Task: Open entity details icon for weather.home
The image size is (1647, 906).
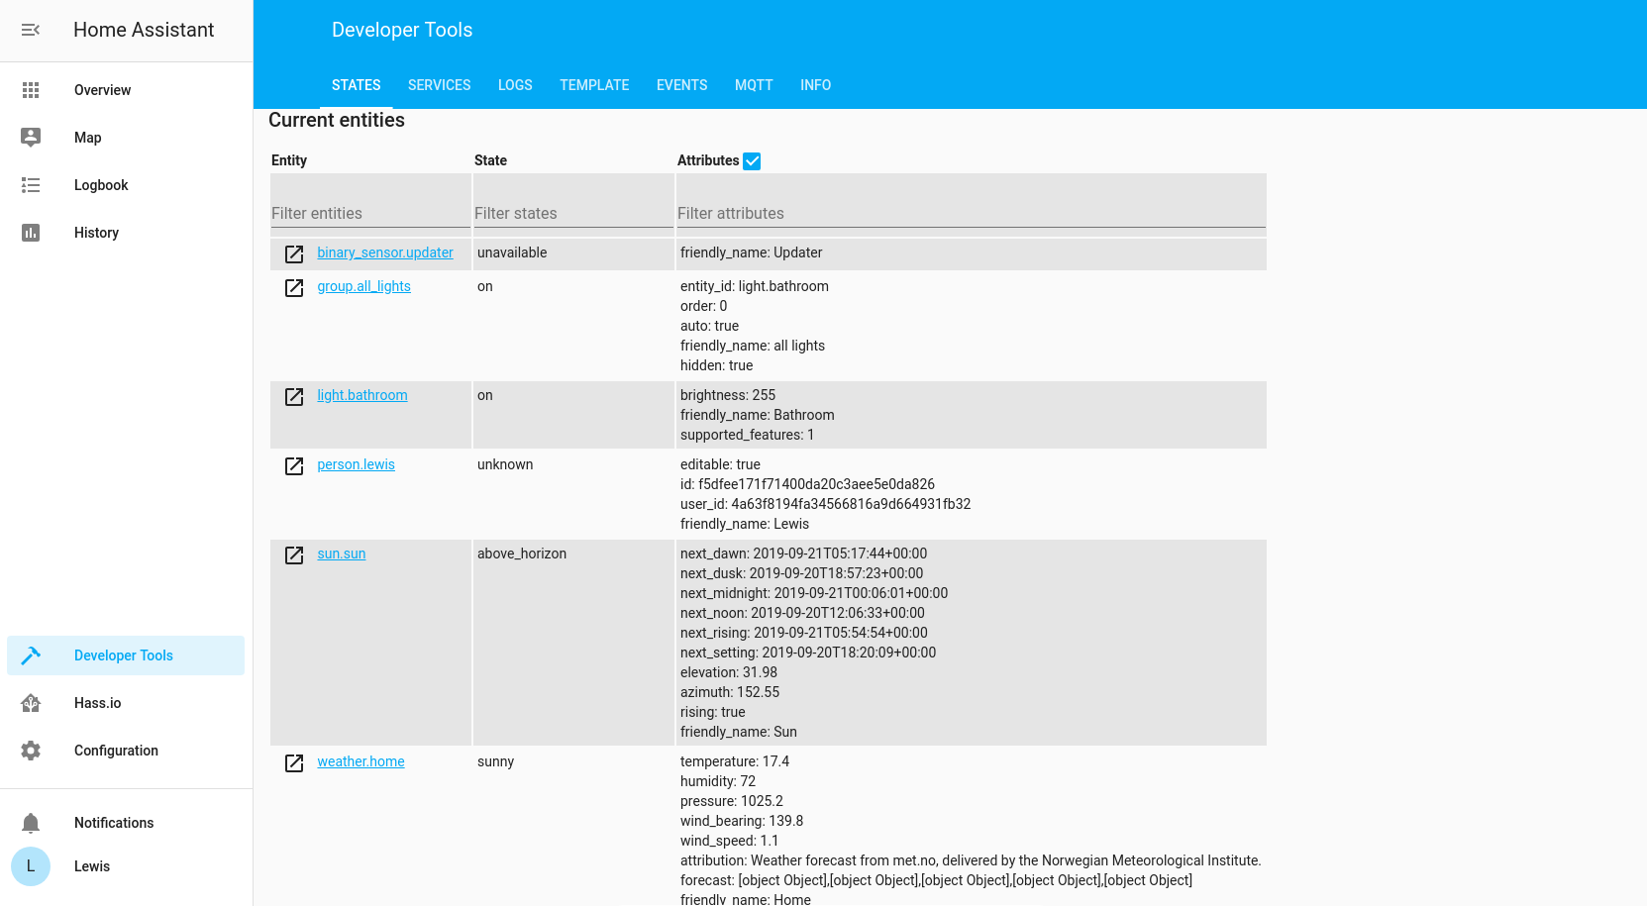Action: [294, 763]
